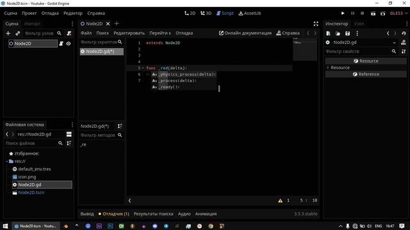Toggle Node2D visibility eye
The height and width of the screenshot is (230, 410).
[x=69, y=43]
